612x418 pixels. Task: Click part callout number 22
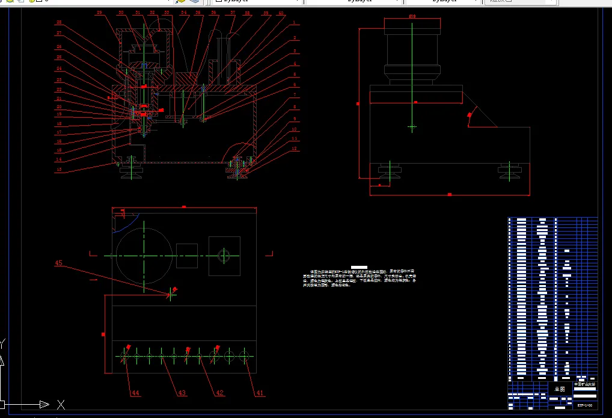59,90
